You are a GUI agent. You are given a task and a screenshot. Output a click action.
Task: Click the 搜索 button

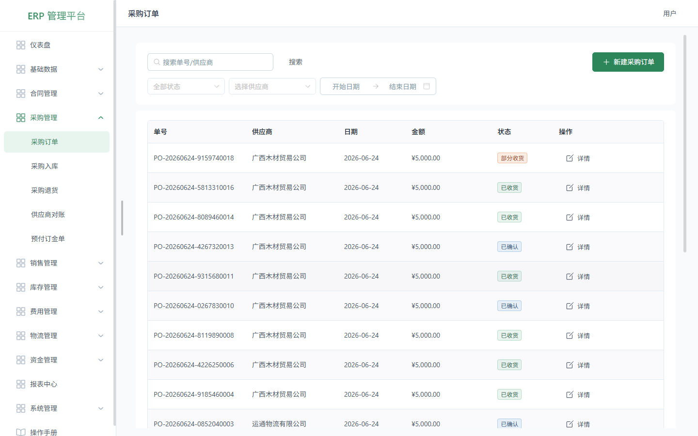[296, 62]
